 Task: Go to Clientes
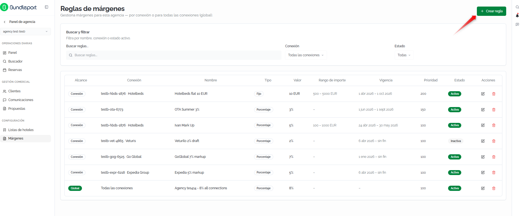click(x=25, y=91)
